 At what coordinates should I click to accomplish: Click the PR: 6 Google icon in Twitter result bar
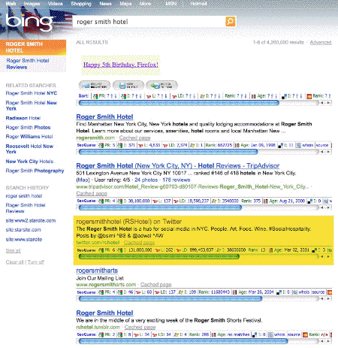coord(101,250)
